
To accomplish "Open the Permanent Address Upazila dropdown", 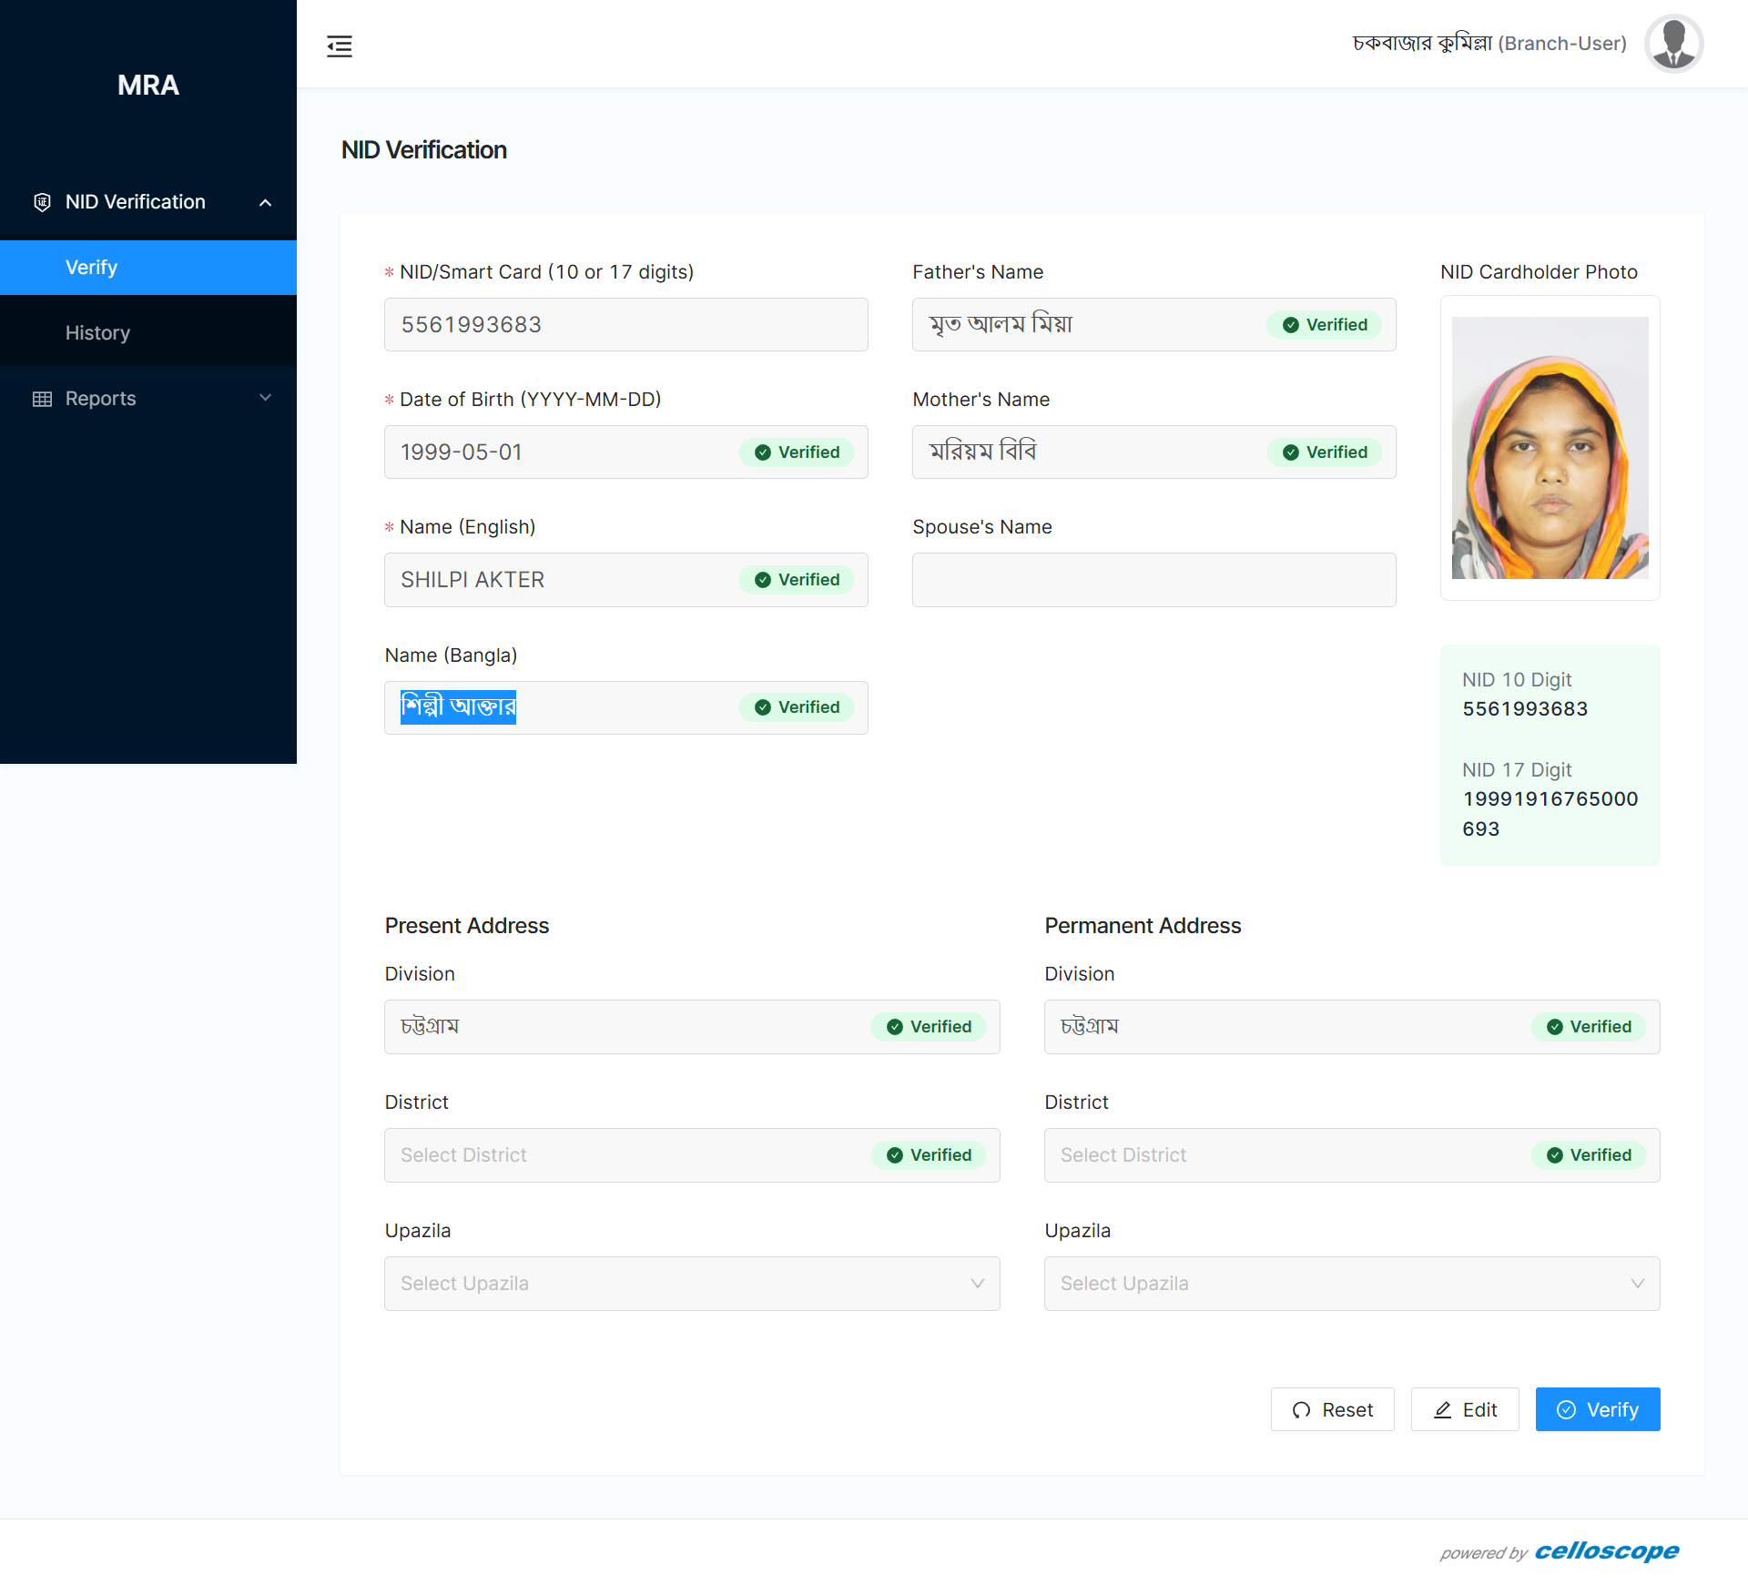I will (1351, 1284).
